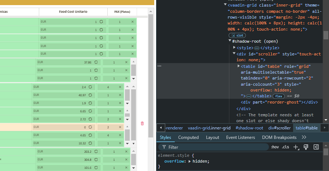The width and height of the screenshot is (329, 171).
Task: Click the Food Cost Unitario column header
Action: [73, 12]
